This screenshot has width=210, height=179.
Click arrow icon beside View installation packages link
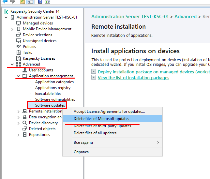94,77
